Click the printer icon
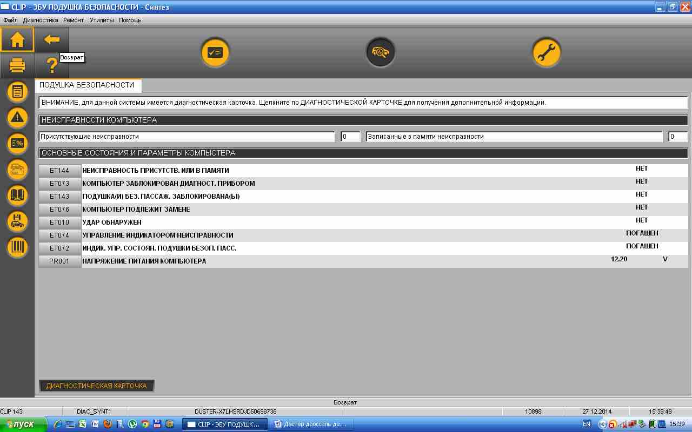Viewport: 692px width, 432px height. click(x=17, y=66)
